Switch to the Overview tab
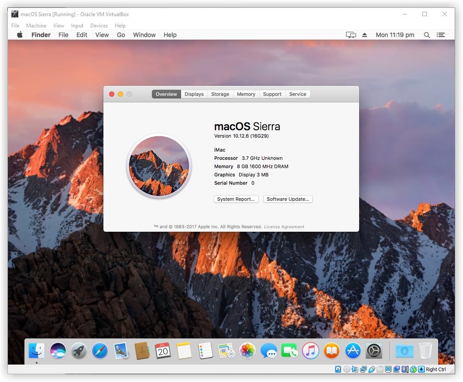Screen dimensions: 463x382 click(166, 94)
